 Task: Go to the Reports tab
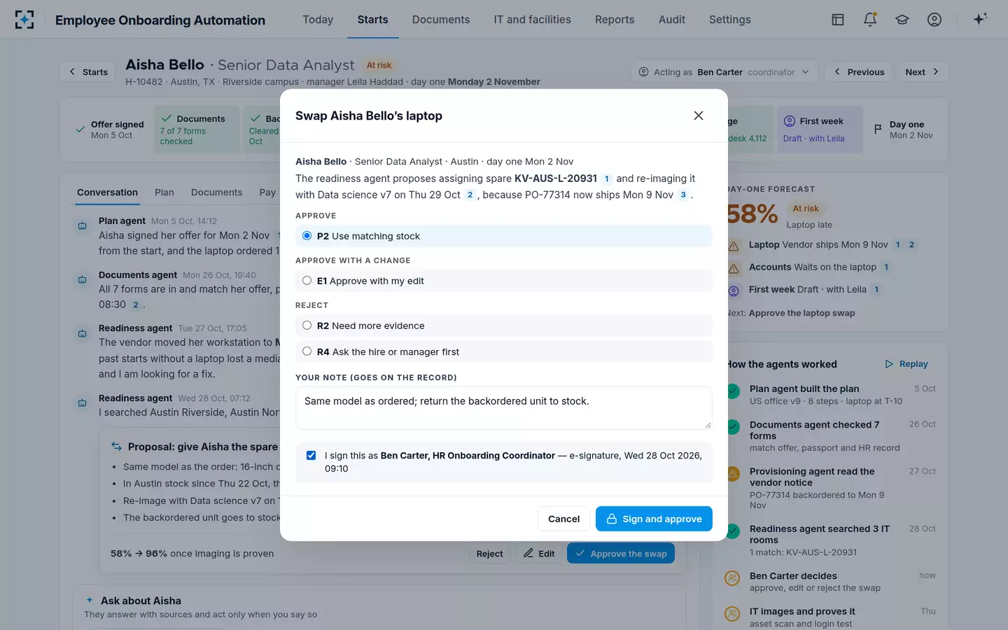(x=615, y=20)
